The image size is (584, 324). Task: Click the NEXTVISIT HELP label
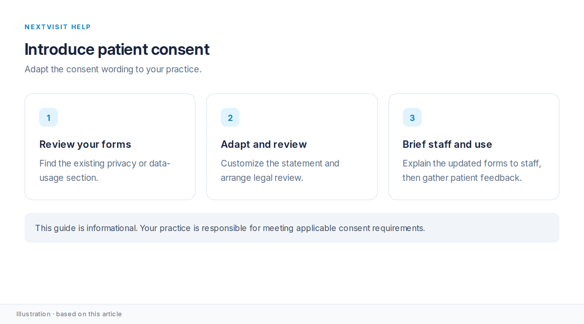pyautogui.click(x=58, y=27)
